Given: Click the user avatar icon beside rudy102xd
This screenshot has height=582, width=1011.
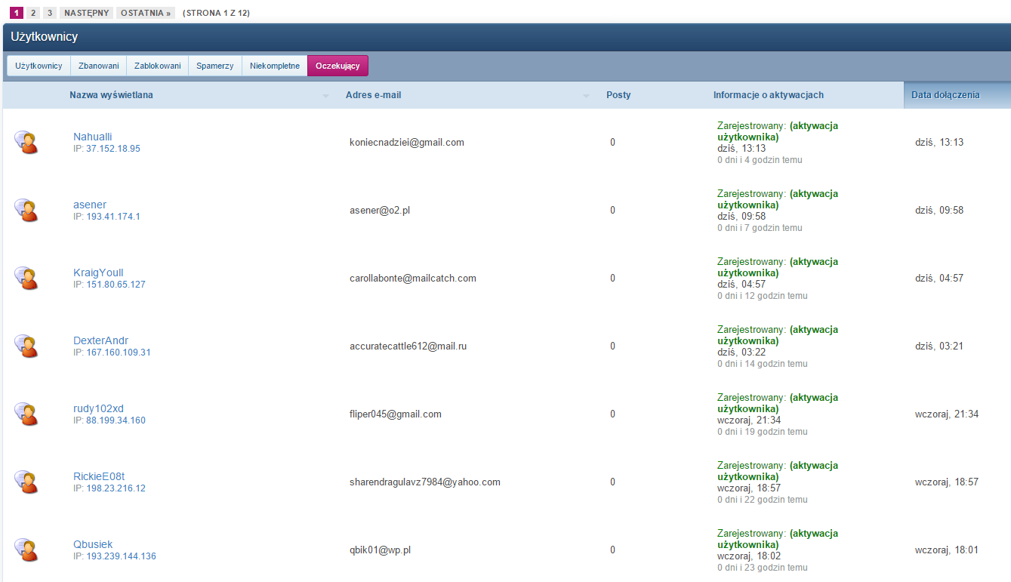Looking at the screenshot, I should tap(26, 414).
